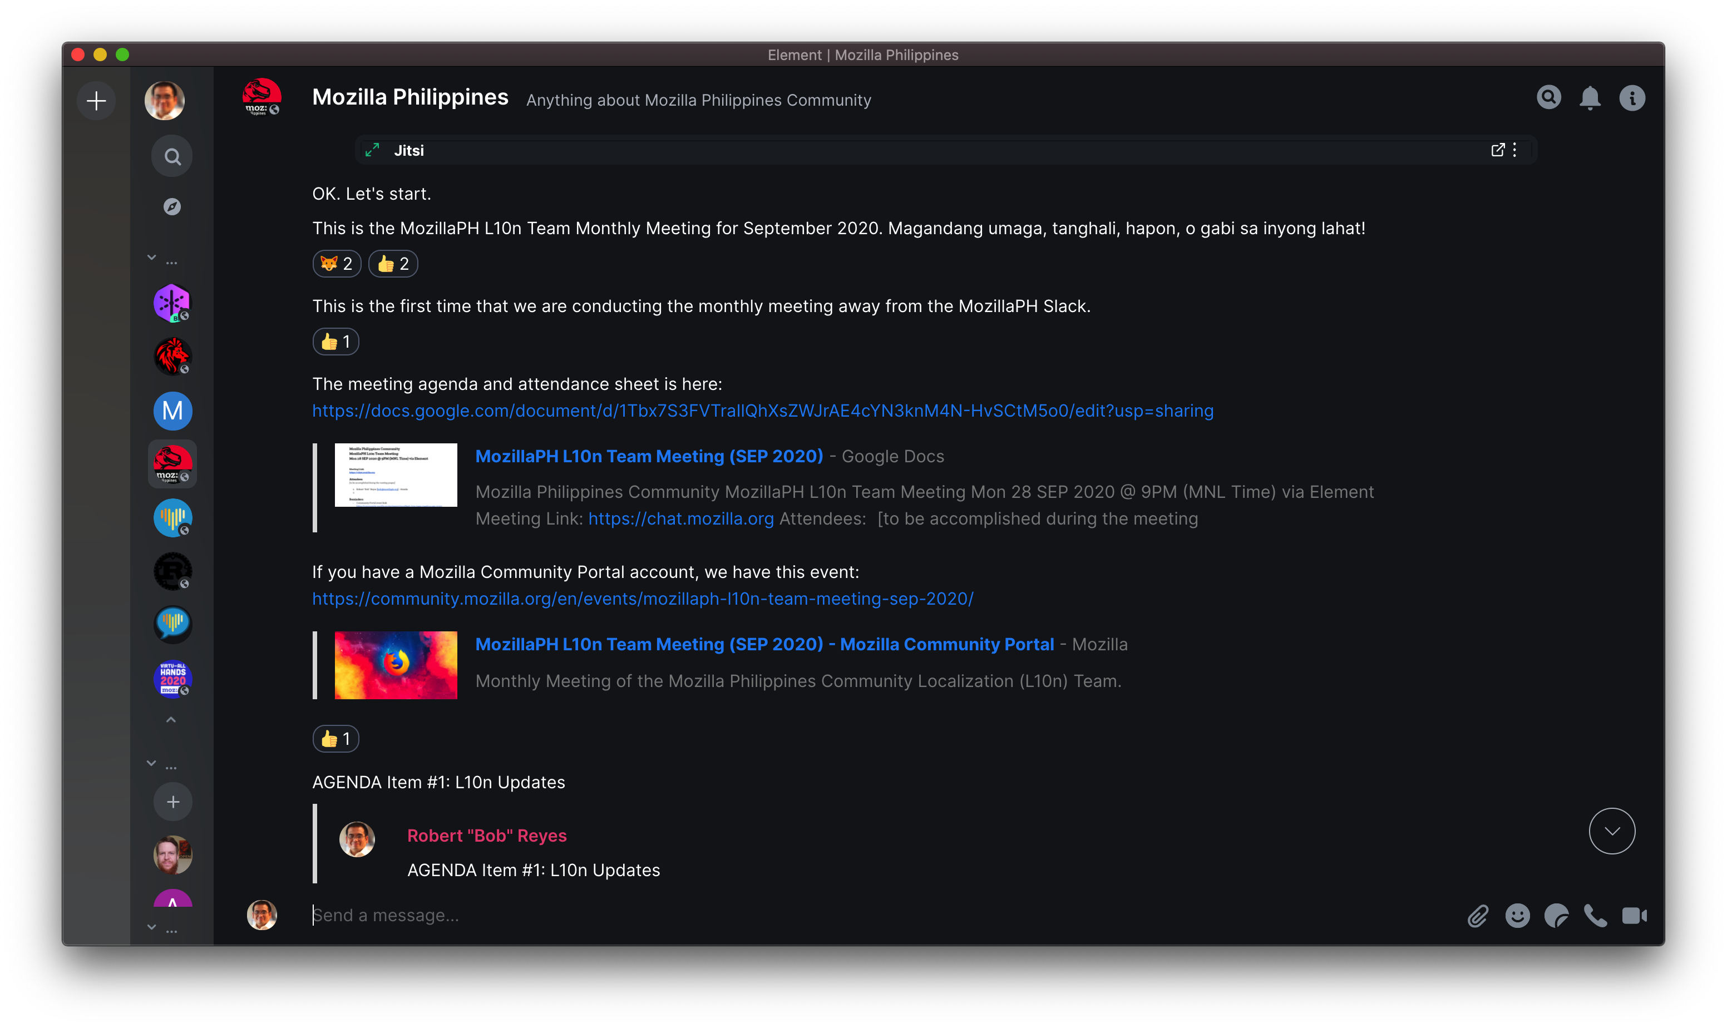Click the message 'OK. Let's start.'

371,194
